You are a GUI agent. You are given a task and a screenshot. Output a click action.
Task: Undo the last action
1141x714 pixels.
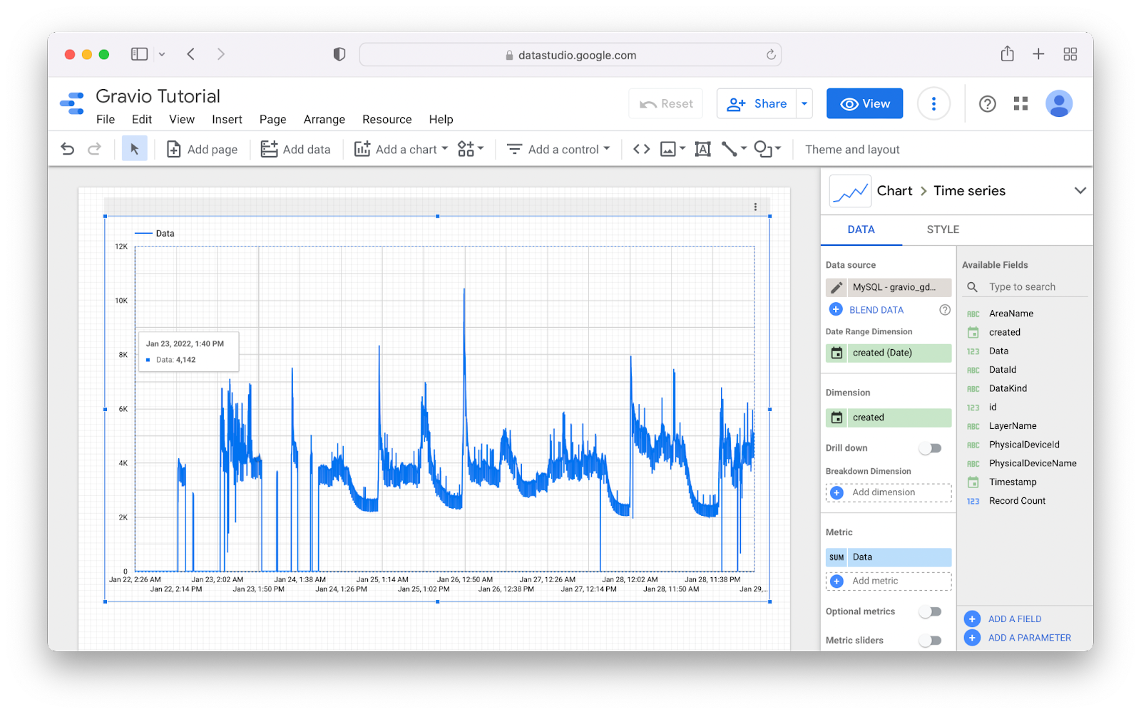(66, 148)
